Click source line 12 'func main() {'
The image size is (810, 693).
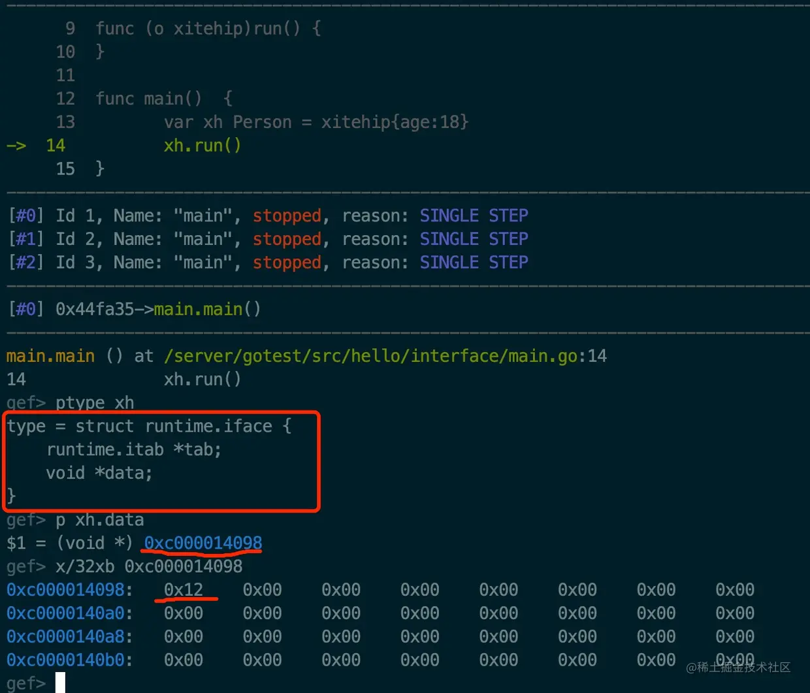pos(164,99)
